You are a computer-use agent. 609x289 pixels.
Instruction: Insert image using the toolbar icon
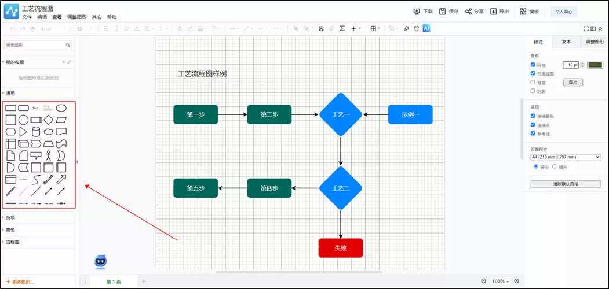tap(321, 28)
